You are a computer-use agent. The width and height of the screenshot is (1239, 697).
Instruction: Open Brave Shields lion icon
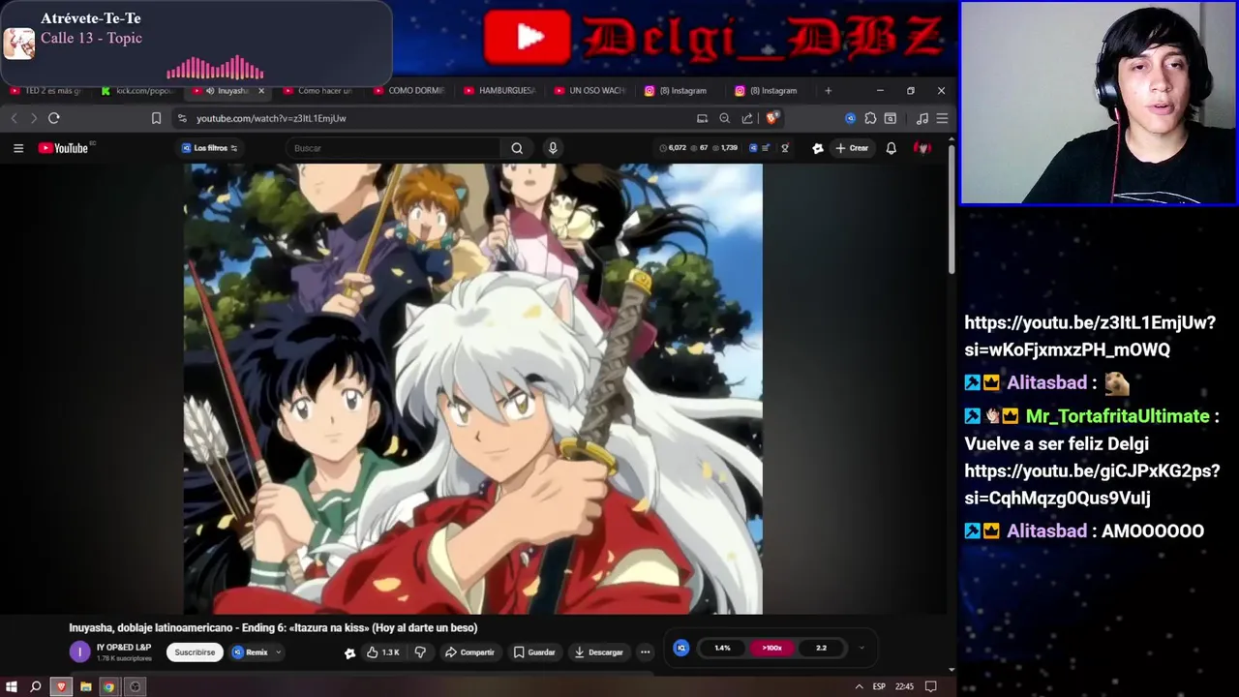(x=771, y=118)
